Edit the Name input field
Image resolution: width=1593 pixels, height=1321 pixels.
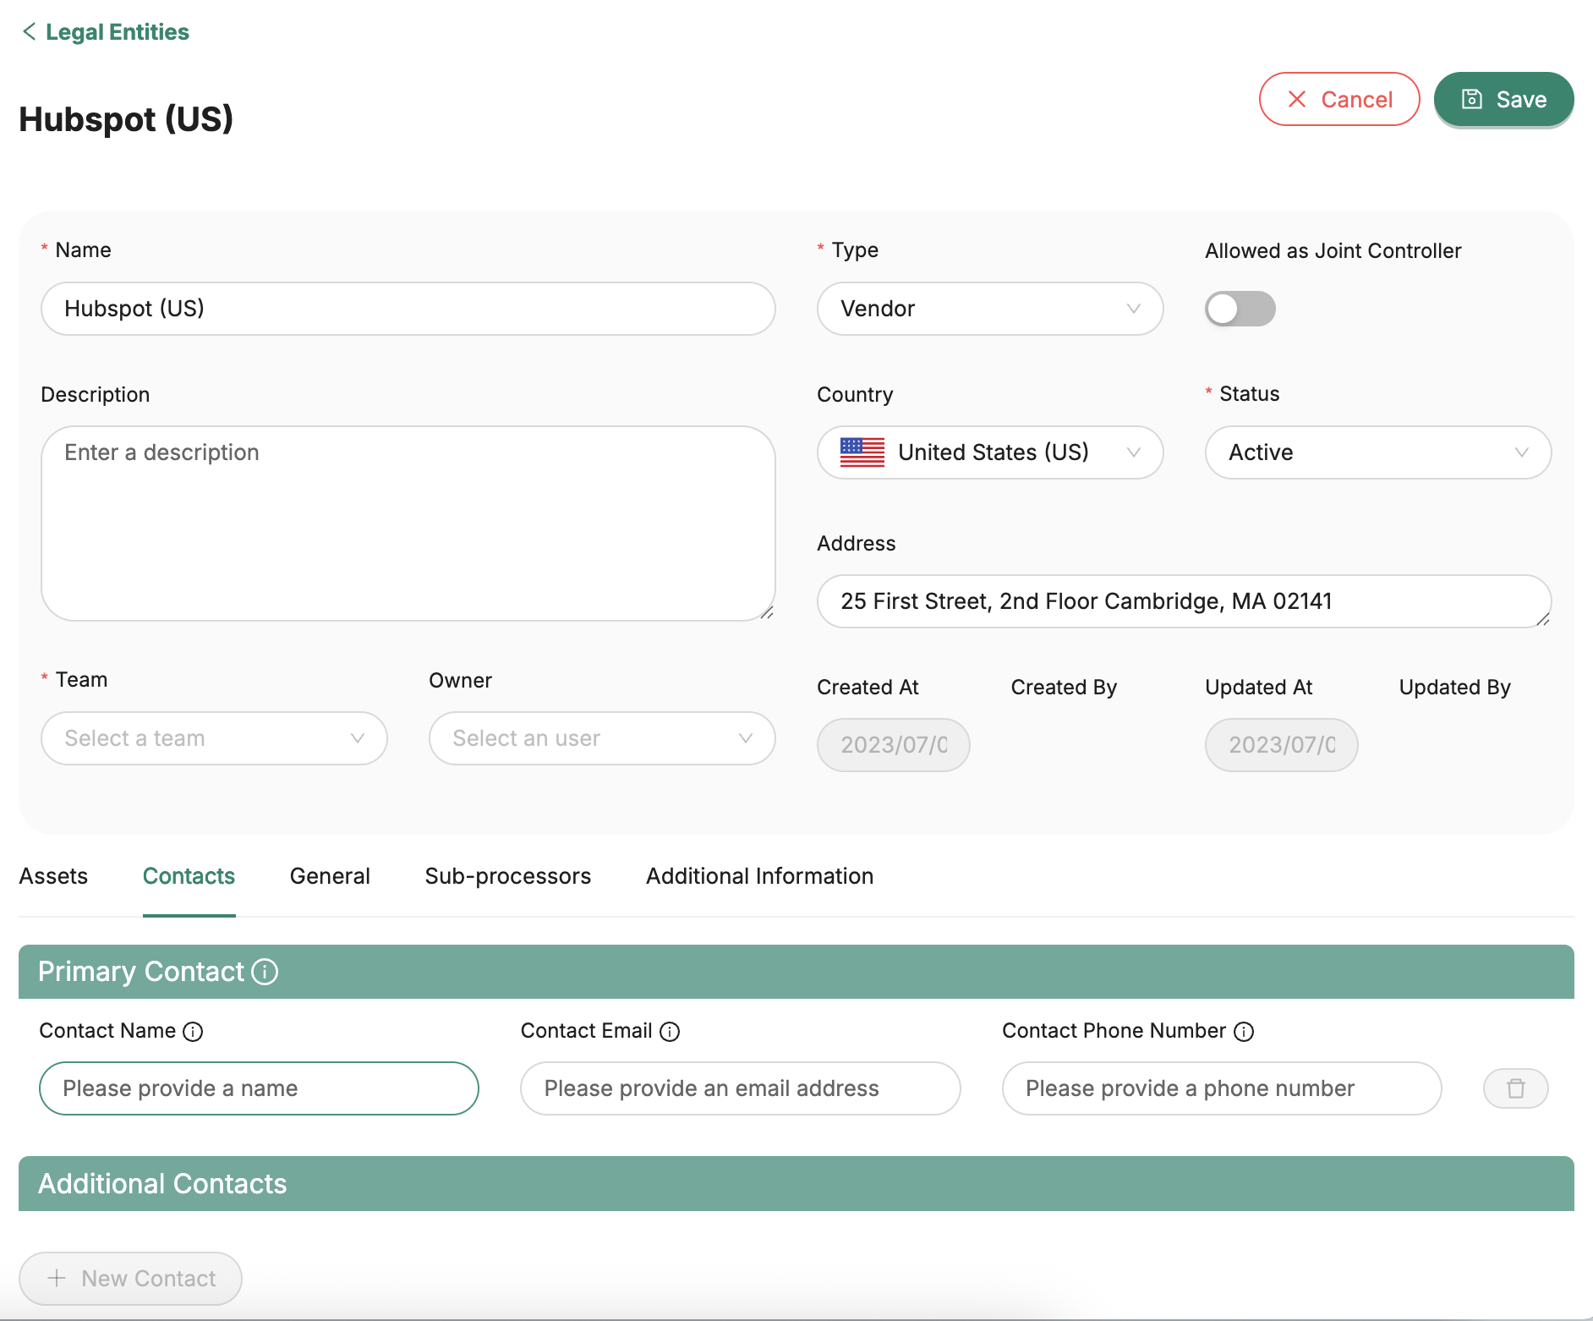[x=408, y=309]
